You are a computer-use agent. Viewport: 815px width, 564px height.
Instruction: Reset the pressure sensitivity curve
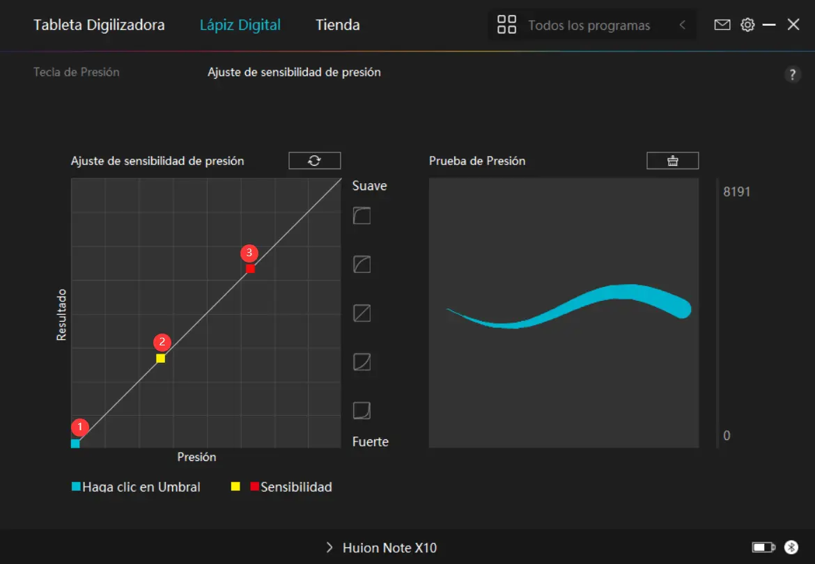(x=314, y=161)
